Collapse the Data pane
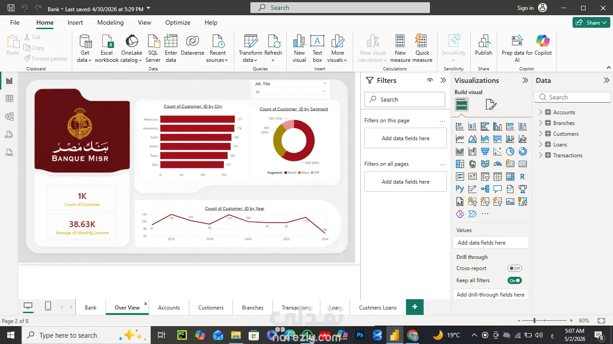Image resolution: width=613 pixels, height=344 pixels. pyautogui.click(x=606, y=81)
